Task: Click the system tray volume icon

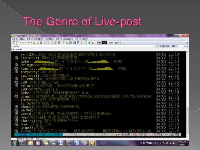Action: tap(174, 143)
